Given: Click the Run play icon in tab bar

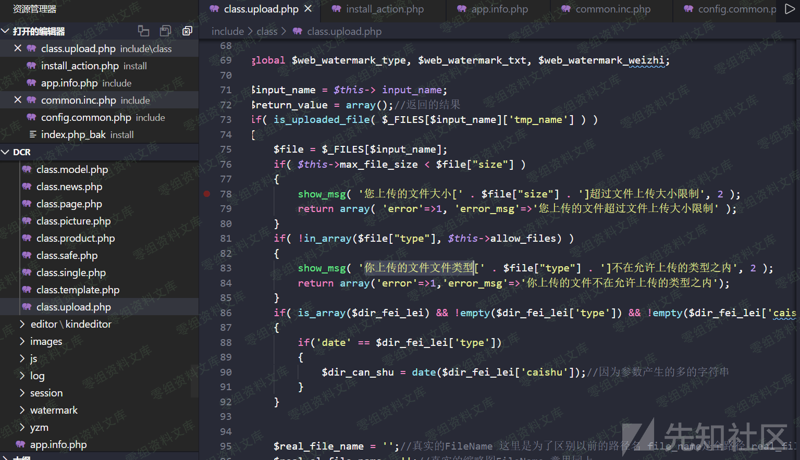Looking at the screenshot, I should (x=790, y=9).
